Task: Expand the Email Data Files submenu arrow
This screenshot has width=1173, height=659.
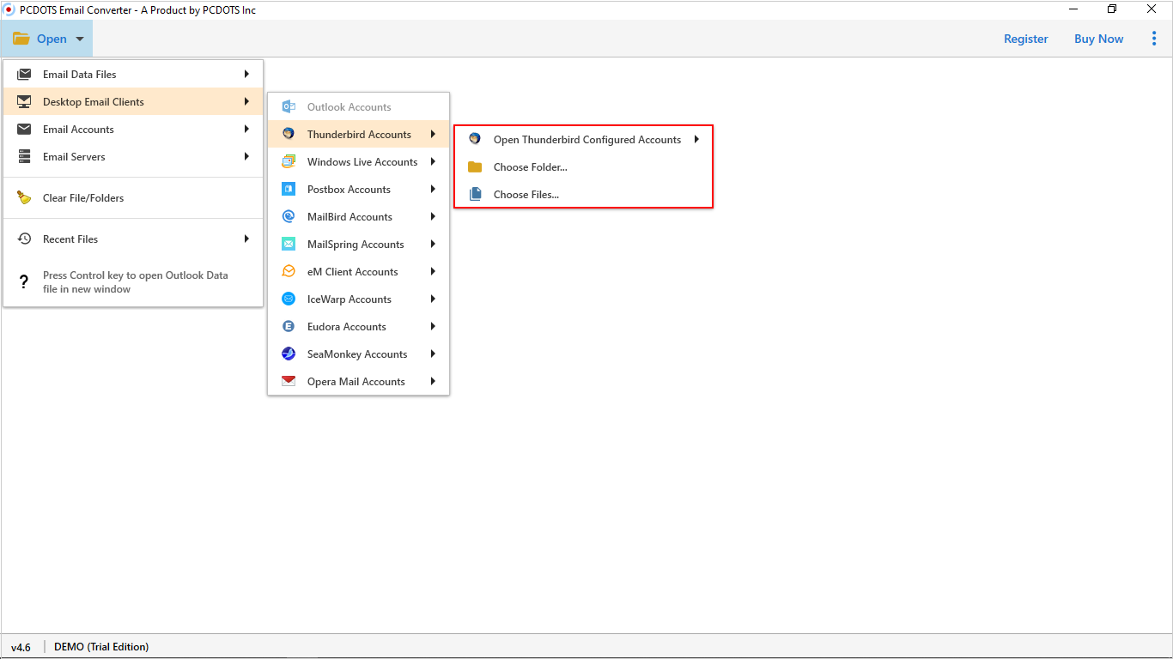Action: point(246,75)
